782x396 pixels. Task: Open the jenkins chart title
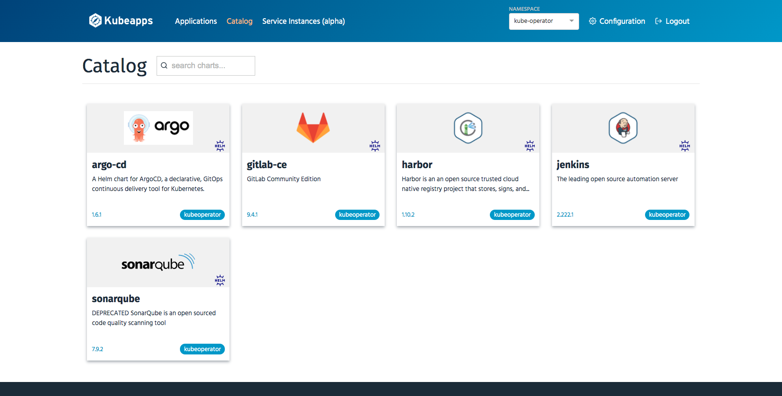573,164
